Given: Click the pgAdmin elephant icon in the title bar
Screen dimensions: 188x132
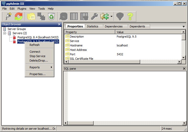Looking at the screenshot, I should tap(4, 4).
